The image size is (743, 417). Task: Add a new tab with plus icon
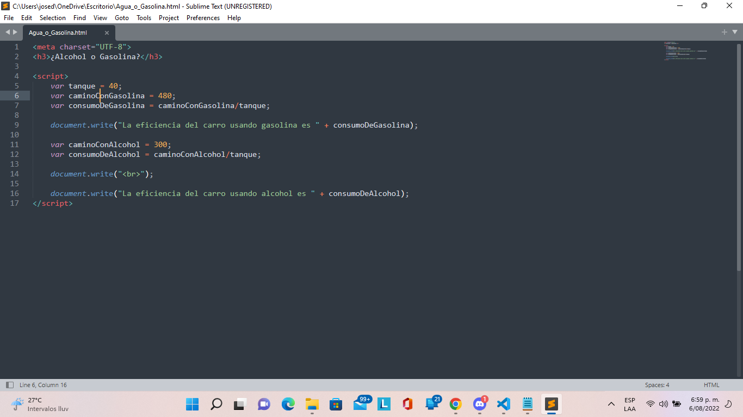(725, 33)
